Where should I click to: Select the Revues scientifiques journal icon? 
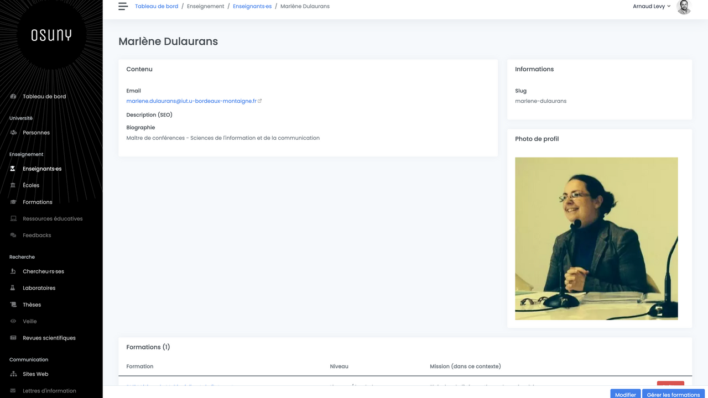coord(13,338)
